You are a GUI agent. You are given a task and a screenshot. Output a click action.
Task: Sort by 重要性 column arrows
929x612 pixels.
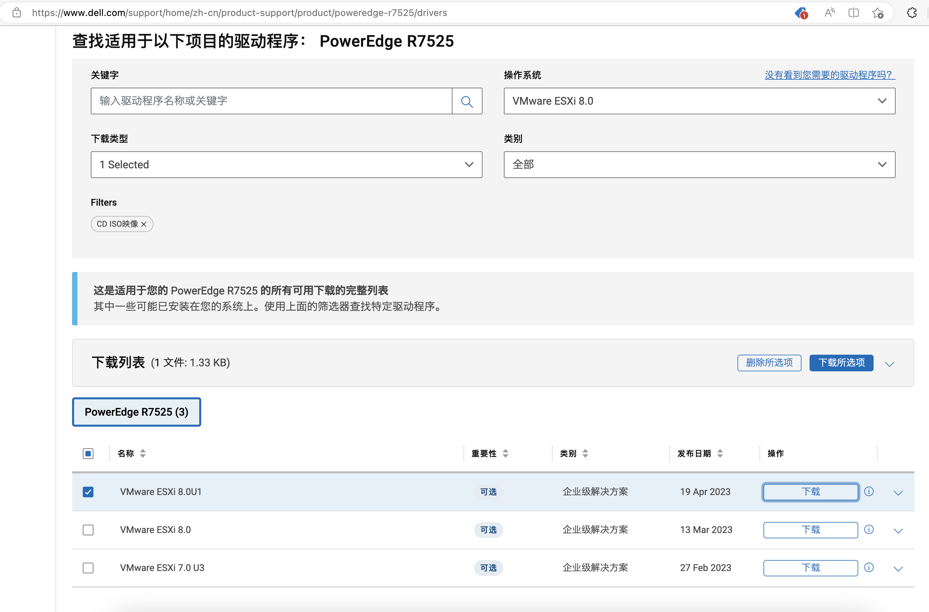[x=506, y=453]
